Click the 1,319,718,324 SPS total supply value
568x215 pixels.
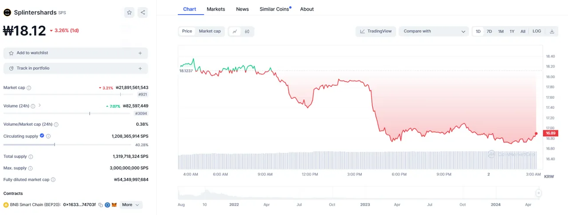click(130, 156)
